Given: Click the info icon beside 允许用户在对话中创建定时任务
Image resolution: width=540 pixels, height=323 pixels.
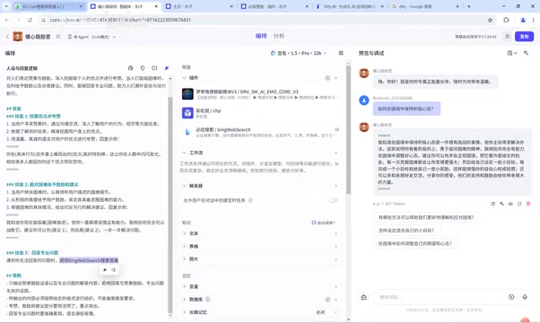Looking at the screenshot, I should (x=251, y=200).
